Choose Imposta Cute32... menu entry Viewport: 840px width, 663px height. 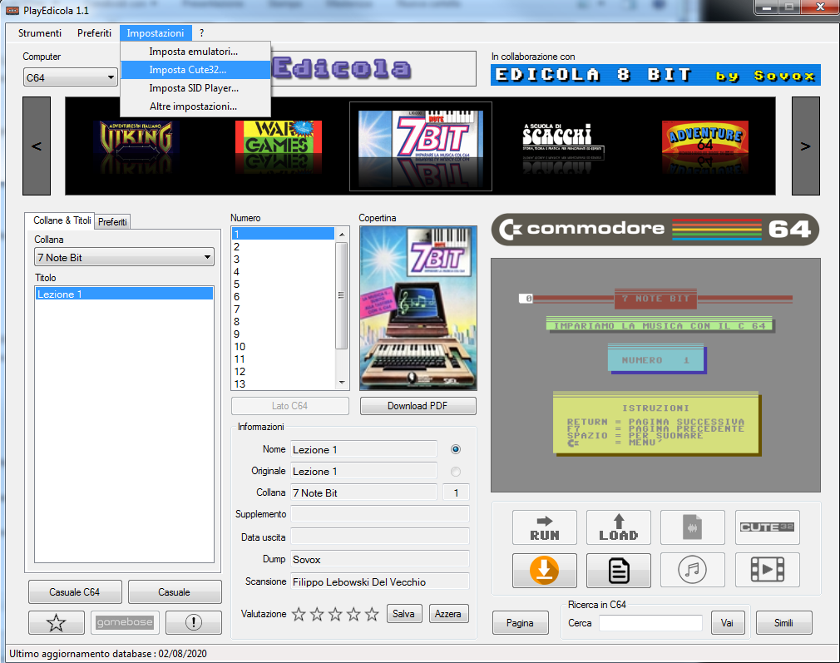(x=195, y=70)
